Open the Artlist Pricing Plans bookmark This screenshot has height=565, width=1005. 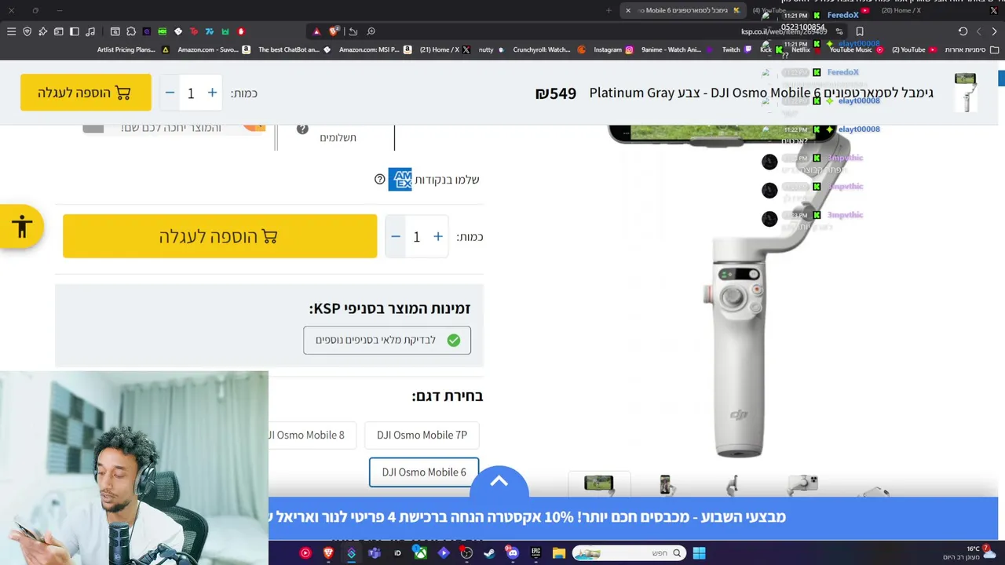click(133, 49)
